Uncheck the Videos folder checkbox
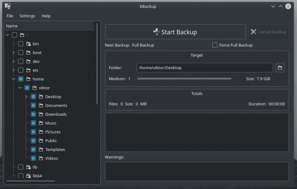The width and height of the screenshot is (297, 189). point(33,158)
